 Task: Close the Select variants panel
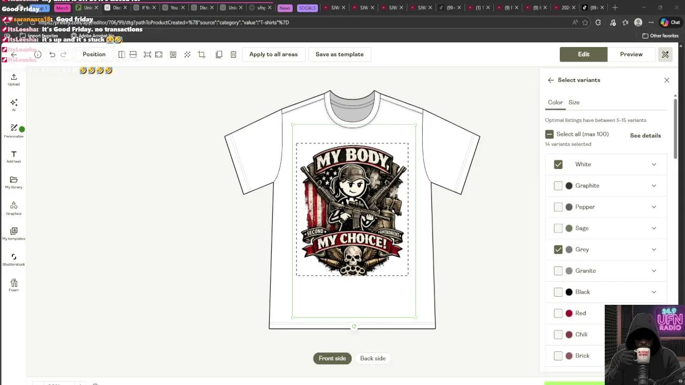tap(667, 80)
